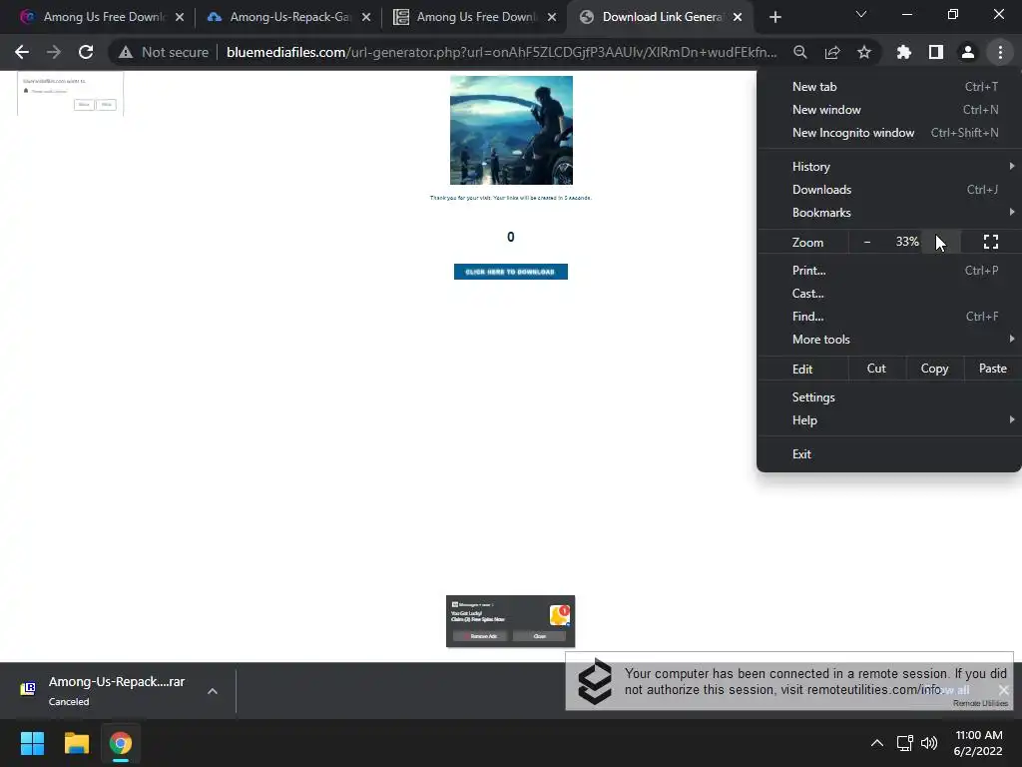The width and height of the screenshot is (1022, 767).
Task: Reload the current page
Action: pyautogui.click(x=86, y=52)
